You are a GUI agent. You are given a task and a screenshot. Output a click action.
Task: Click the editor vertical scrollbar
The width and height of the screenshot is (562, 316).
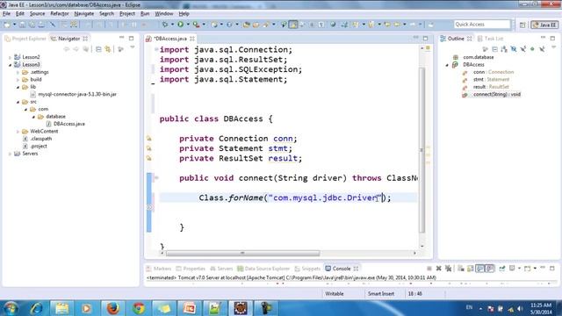[421, 150]
